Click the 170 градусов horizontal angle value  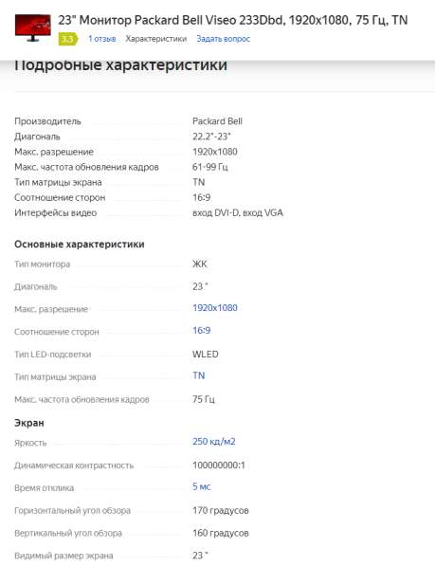221,510
